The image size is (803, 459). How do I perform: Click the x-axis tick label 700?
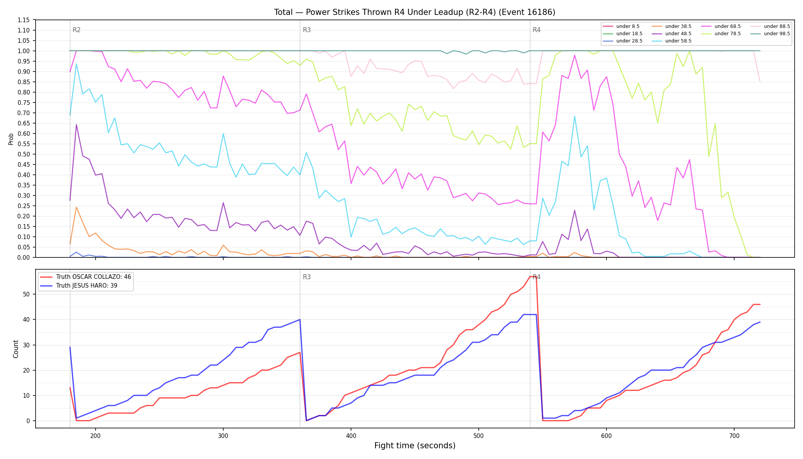pyautogui.click(x=734, y=435)
